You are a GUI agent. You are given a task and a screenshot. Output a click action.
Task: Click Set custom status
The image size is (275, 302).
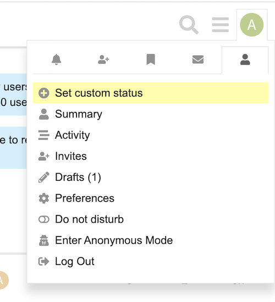[151, 93]
